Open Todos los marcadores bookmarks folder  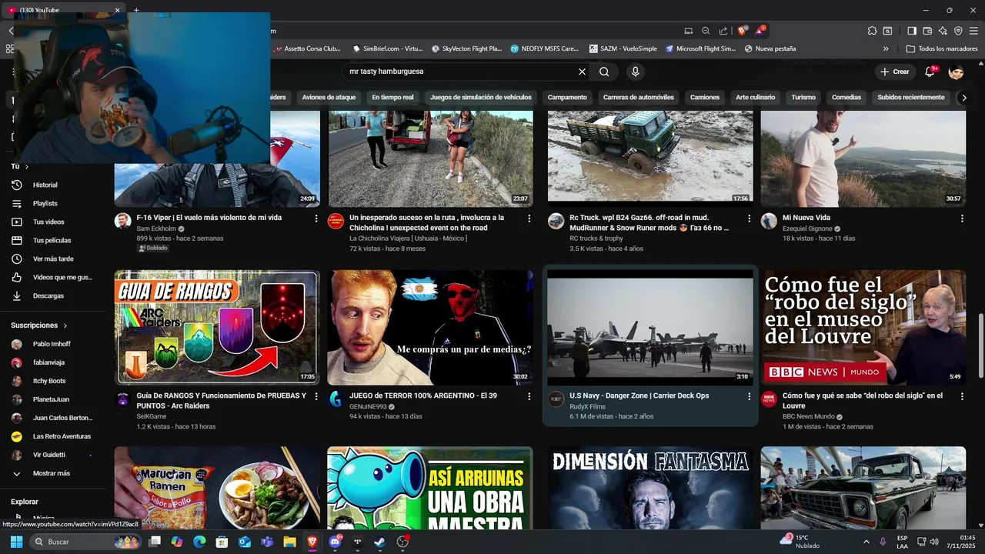942,48
